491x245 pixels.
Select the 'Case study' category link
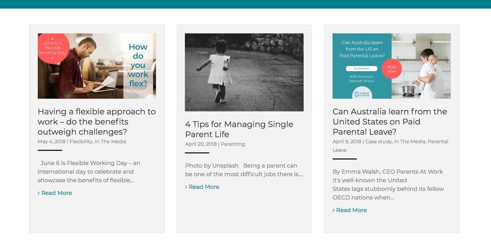coord(378,142)
